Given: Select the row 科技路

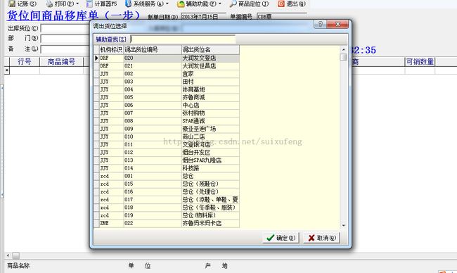Looking at the screenshot, I should click(x=167, y=168).
